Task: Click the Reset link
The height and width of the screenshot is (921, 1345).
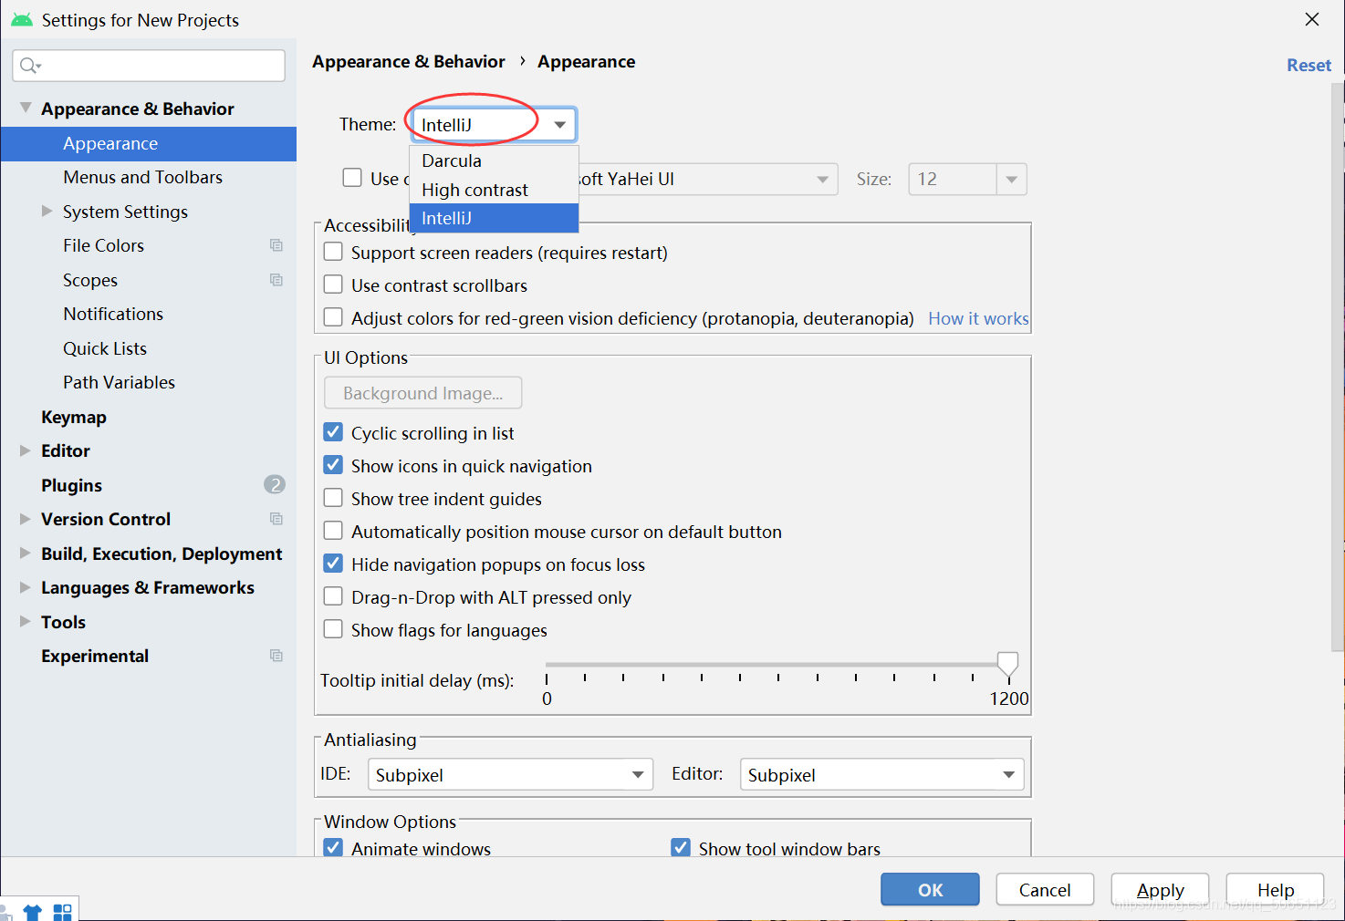Action: [1309, 65]
